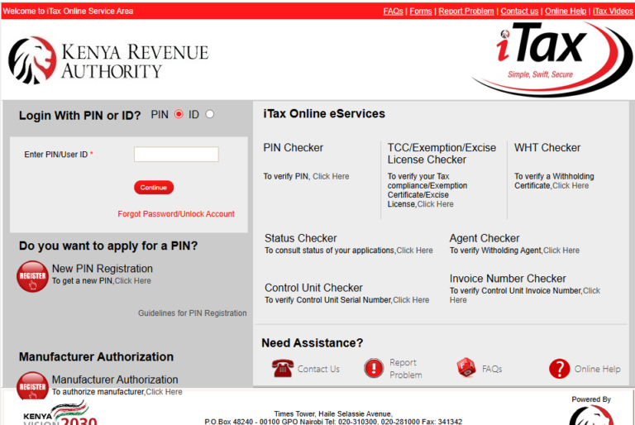
Task: Click Here to consult status of applications
Action: tap(414, 251)
